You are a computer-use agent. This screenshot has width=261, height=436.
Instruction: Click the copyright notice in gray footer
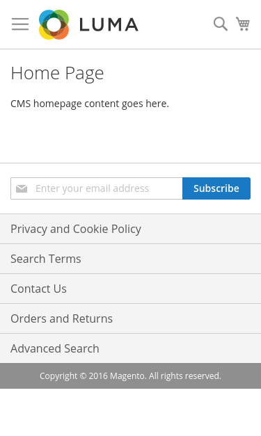point(130,376)
